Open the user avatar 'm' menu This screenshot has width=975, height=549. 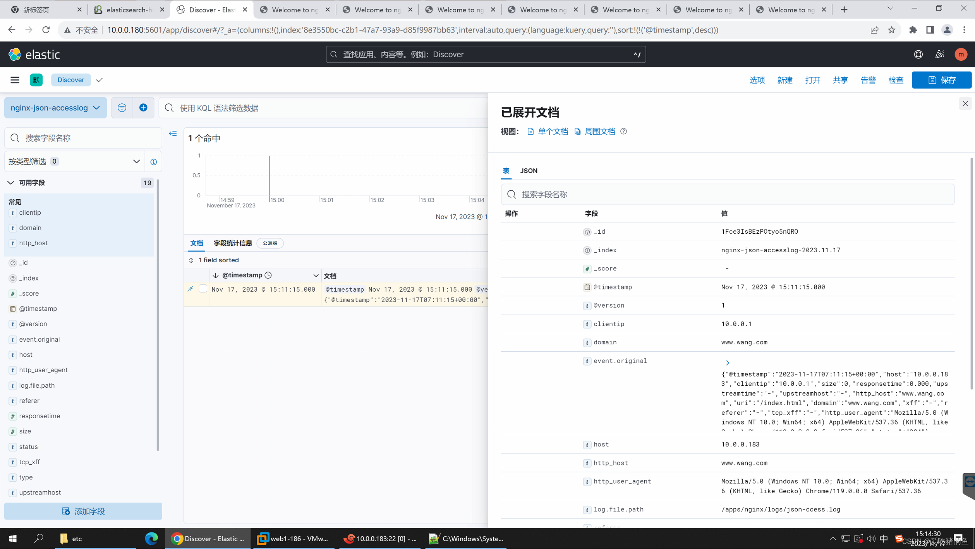click(961, 55)
